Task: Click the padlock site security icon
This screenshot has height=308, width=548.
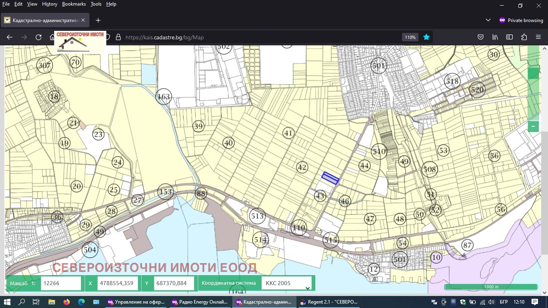Action: [x=118, y=37]
